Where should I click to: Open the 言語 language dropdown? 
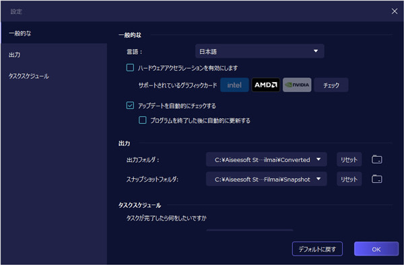click(x=259, y=51)
